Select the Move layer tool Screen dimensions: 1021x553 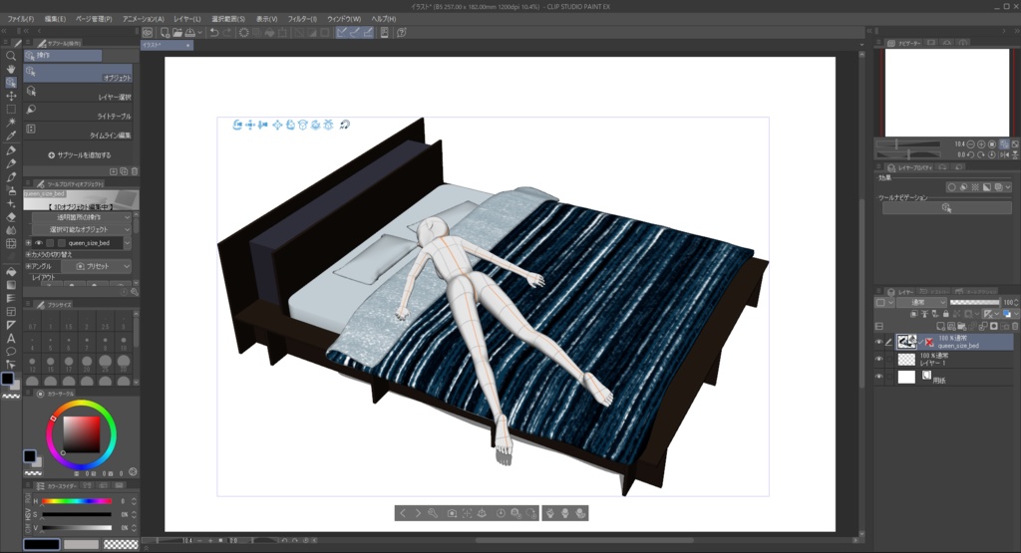(11, 96)
